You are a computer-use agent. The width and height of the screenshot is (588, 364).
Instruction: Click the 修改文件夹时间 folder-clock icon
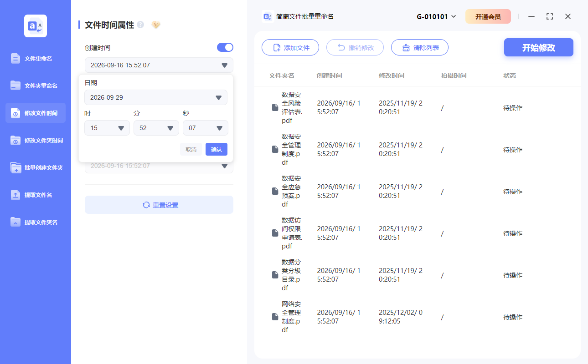[15, 140]
